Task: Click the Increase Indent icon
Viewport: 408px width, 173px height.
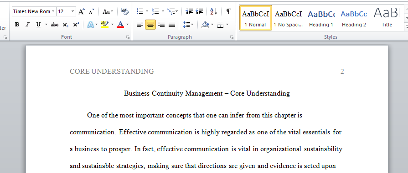Action: [x=199, y=11]
